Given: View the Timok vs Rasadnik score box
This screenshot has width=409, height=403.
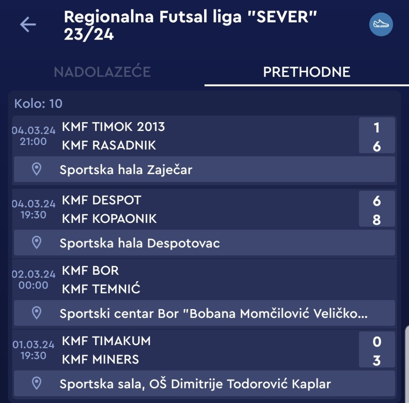Looking at the screenshot, I should point(377,136).
